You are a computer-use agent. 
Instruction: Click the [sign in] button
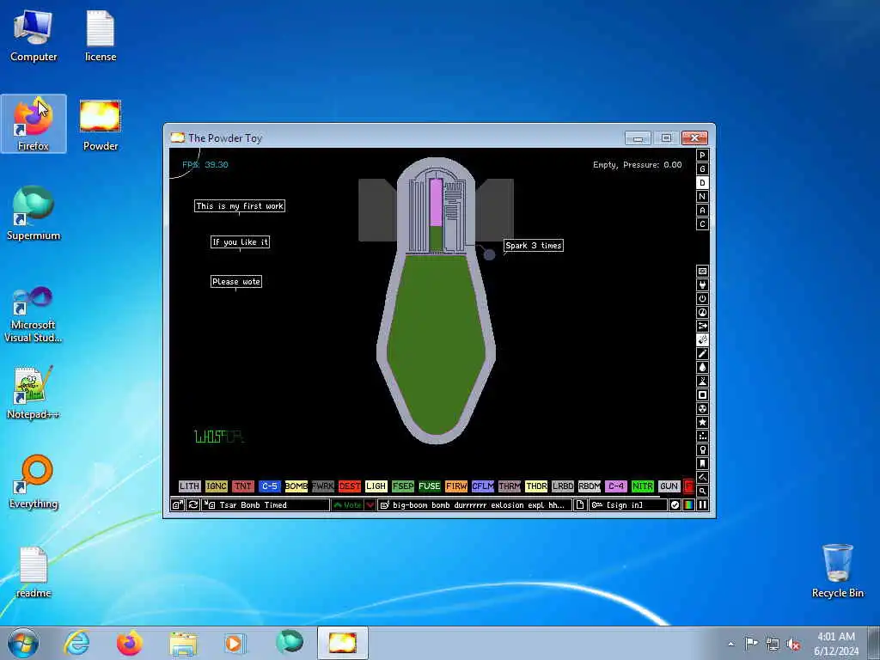pos(627,504)
